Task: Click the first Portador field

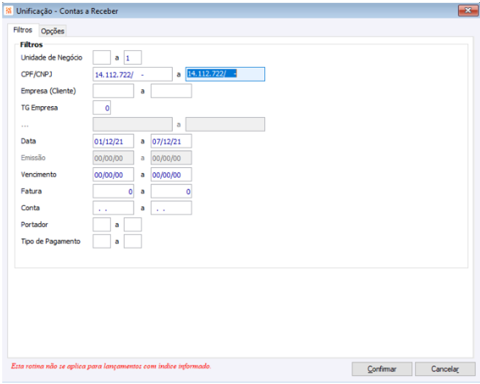Action: [102, 225]
